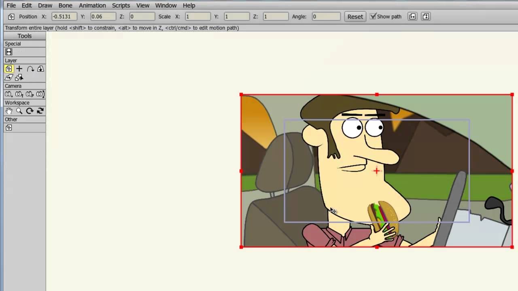This screenshot has height=291, width=518.
Task: Select the Follow Path curved-arrow tool
Action: coord(30,69)
